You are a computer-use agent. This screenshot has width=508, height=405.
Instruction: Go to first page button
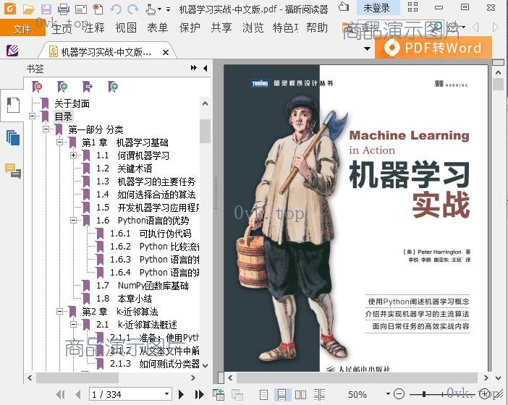coord(60,394)
